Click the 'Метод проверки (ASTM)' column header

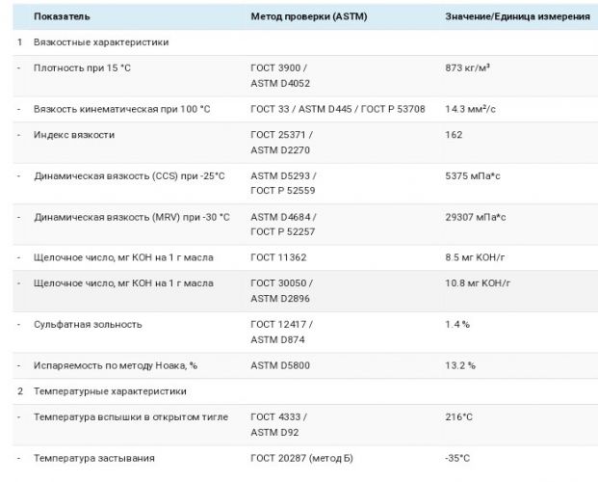coord(300,17)
